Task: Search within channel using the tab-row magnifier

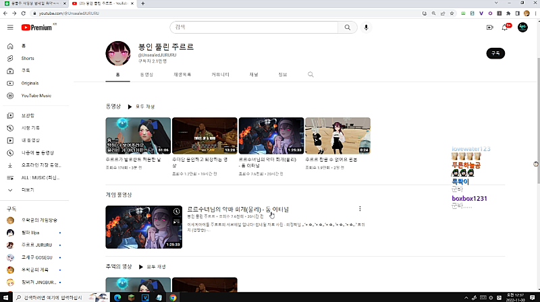Action: pos(310,74)
